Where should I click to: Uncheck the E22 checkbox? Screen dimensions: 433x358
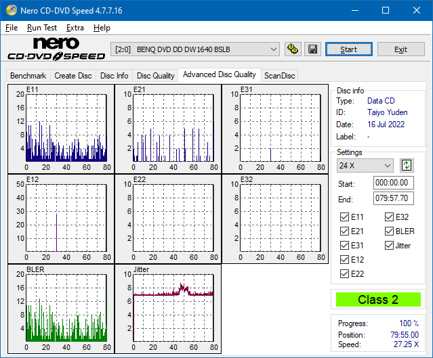[x=344, y=274]
